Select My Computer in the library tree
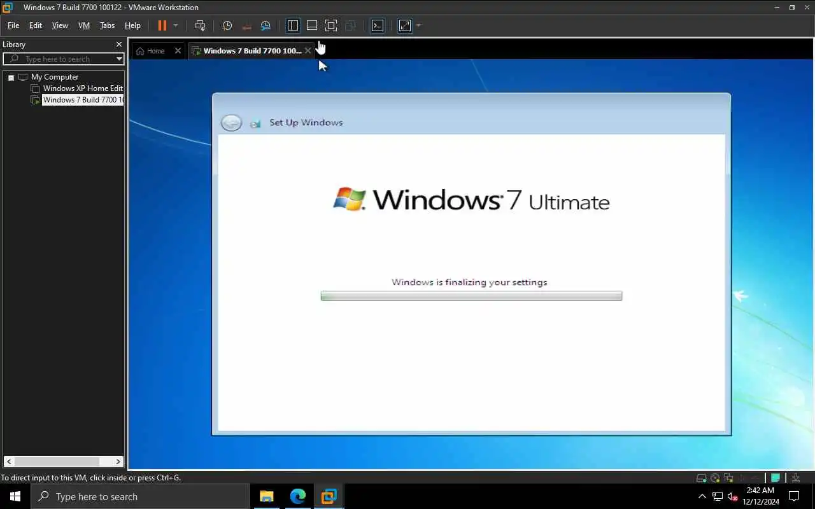Screen dimensions: 815x509 55,77
